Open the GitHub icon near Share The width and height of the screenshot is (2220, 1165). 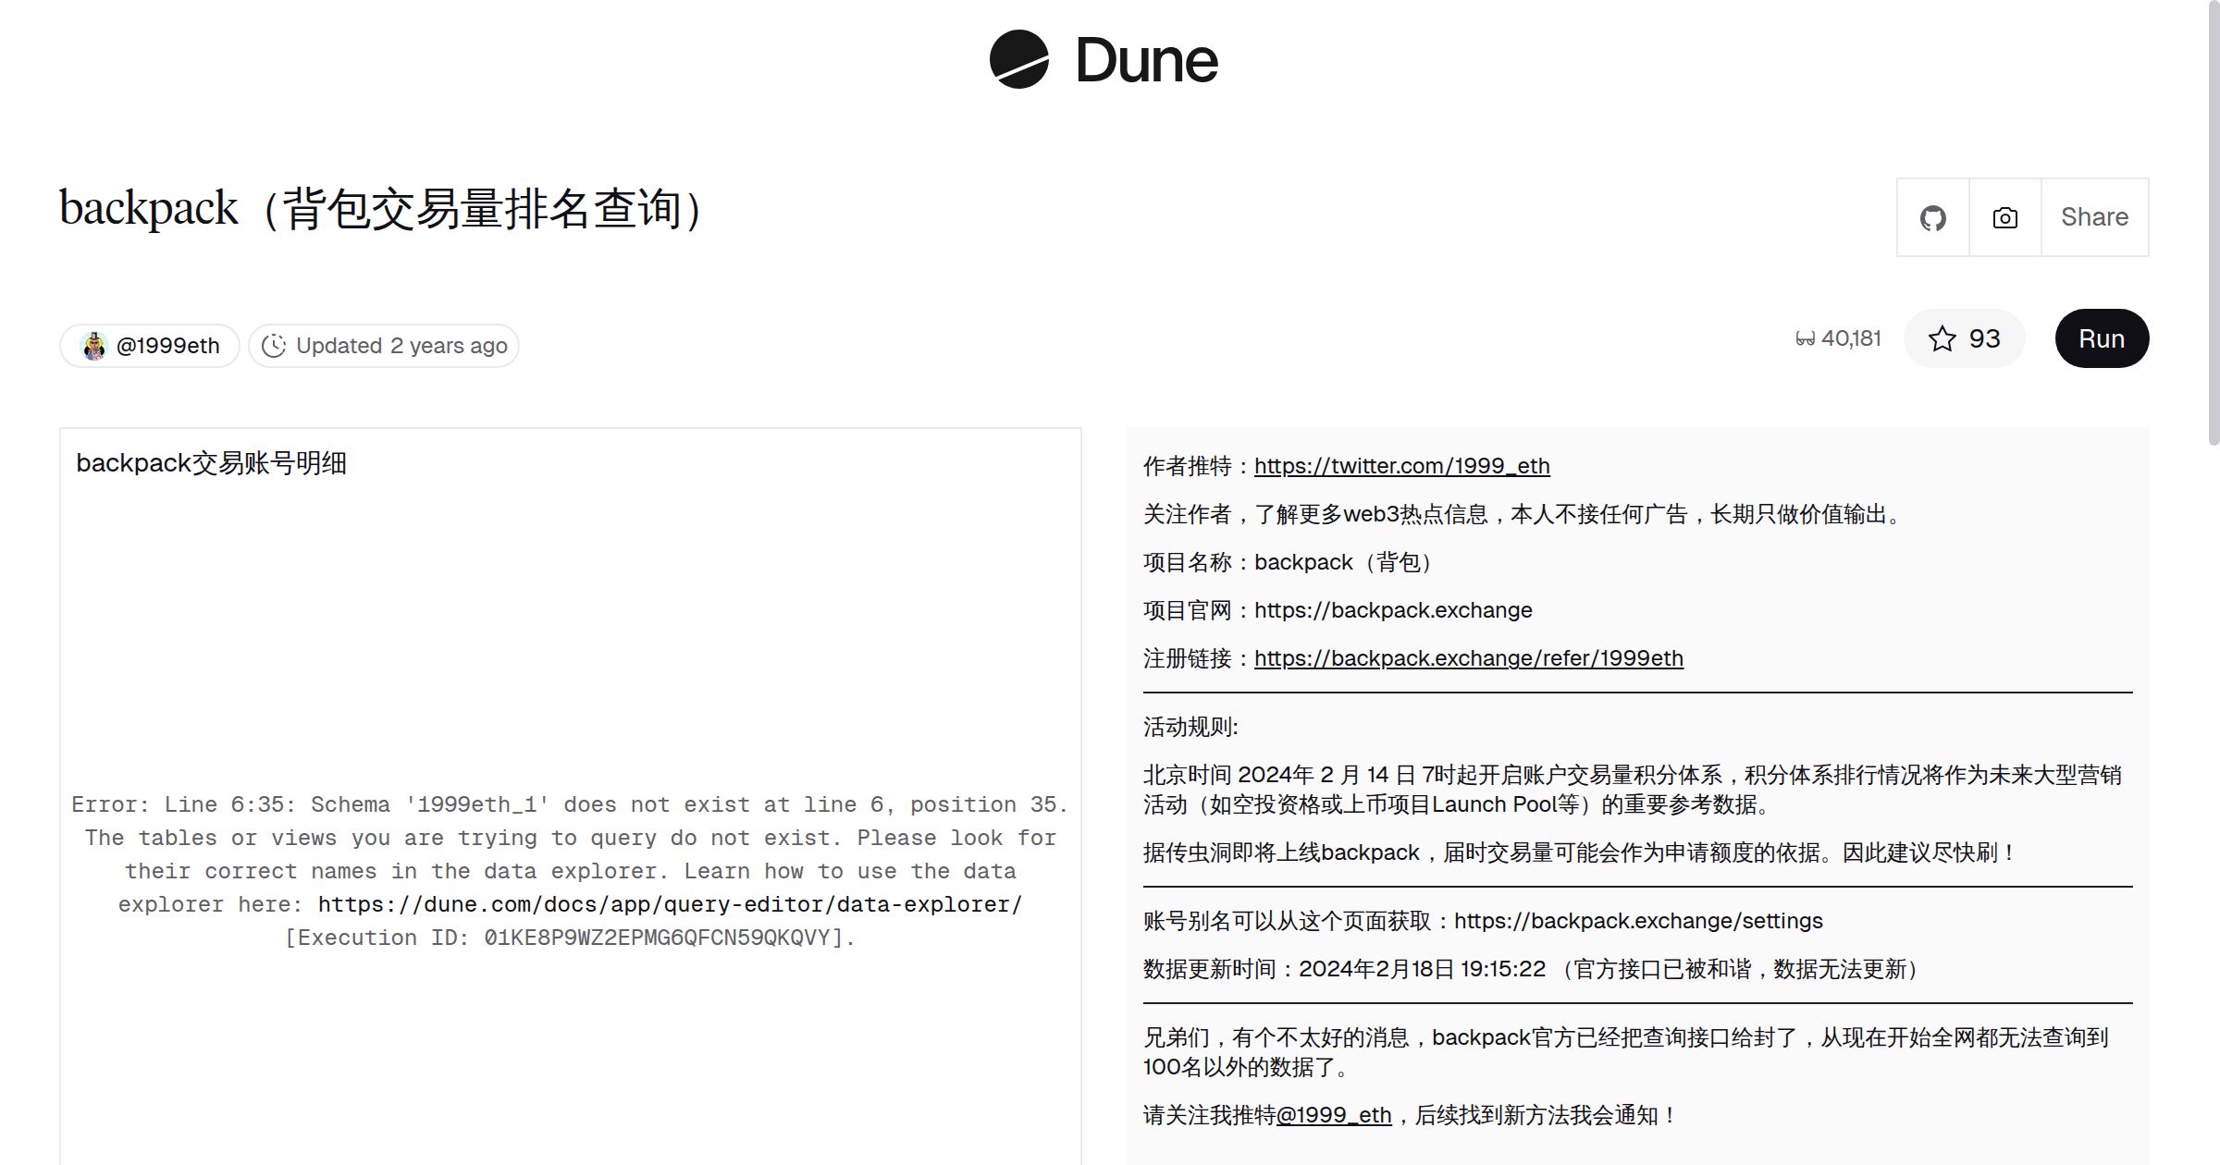pos(1932,216)
